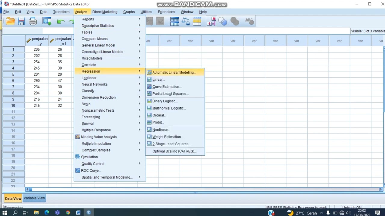Undo the last action using the toolbar arrow

pos(61,21)
